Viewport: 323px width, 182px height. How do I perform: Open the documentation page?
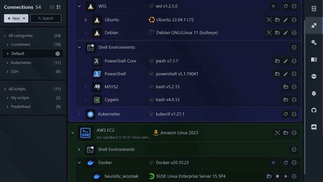click(314, 60)
